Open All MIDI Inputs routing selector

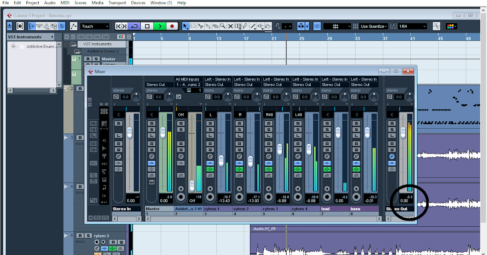[188, 79]
